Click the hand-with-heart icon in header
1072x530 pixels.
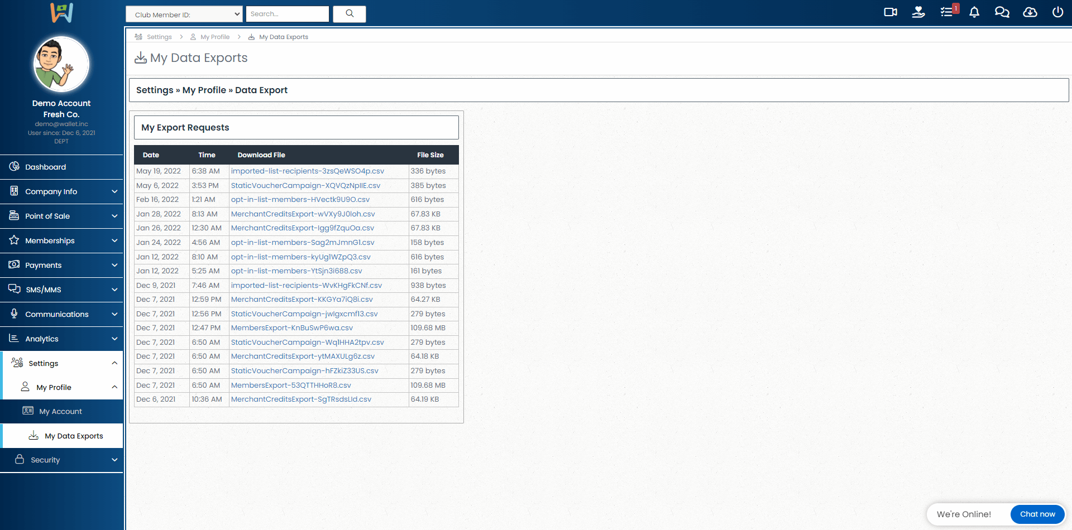(918, 12)
